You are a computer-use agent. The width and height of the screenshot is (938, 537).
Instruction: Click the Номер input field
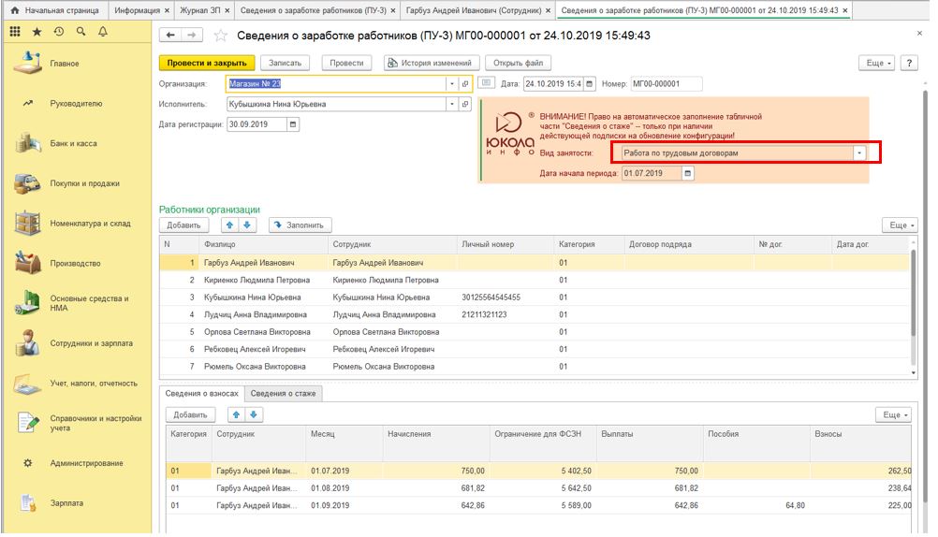pos(666,83)
